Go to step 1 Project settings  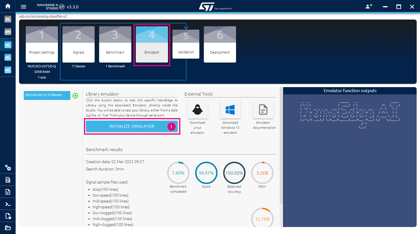42,44
